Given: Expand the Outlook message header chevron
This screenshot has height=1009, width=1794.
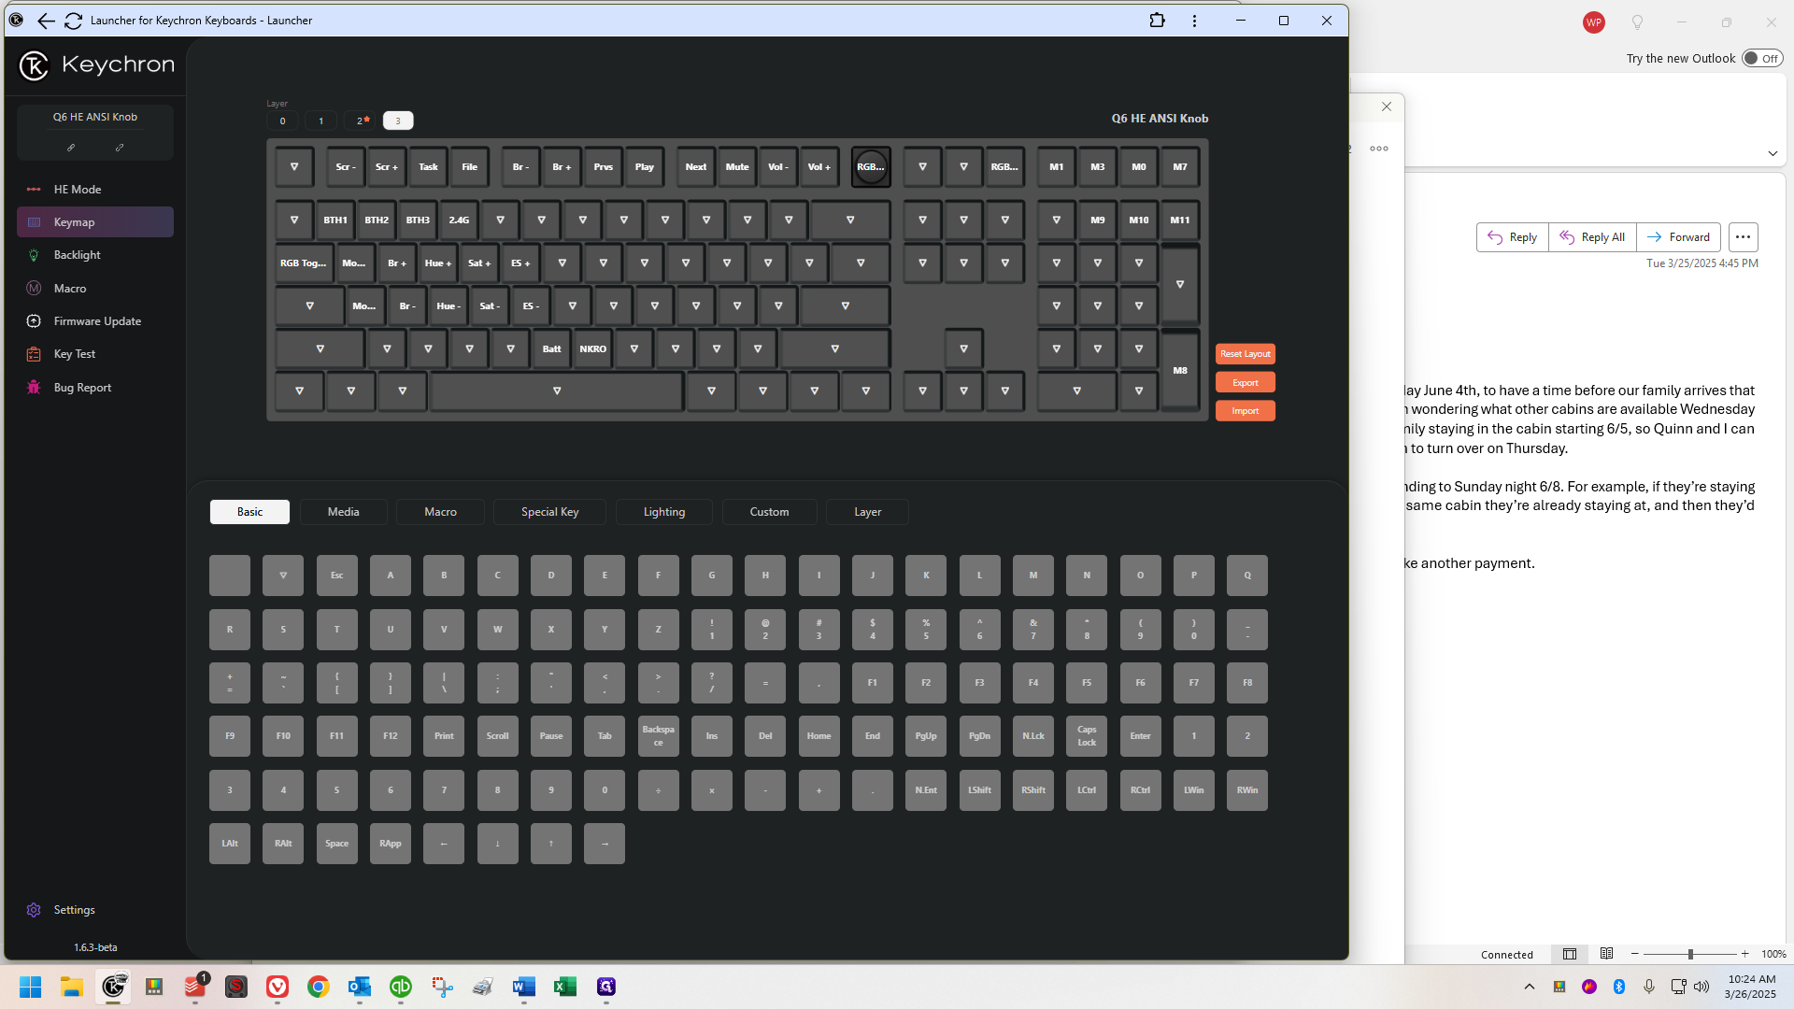Looking at the screenshot, I should click(x=1773, y=153).
